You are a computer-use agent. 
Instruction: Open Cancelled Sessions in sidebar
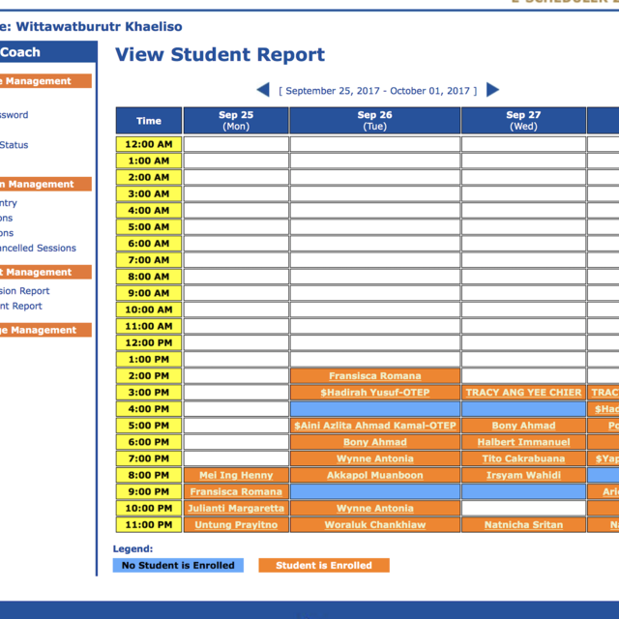(38, 249)
